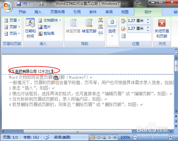
Task: Open the undo history dropdown arrow
Action: point(29,4)
